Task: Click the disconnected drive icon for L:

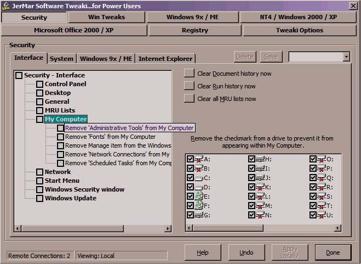Action: click(x=260, y=196)
